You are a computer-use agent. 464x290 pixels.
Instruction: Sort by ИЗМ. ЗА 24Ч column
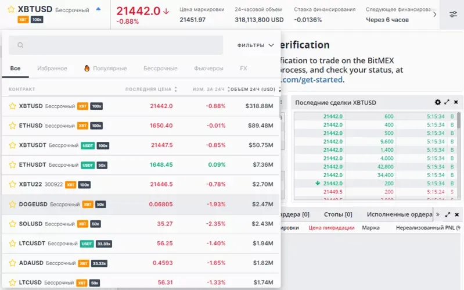click(x=211, y=89)
